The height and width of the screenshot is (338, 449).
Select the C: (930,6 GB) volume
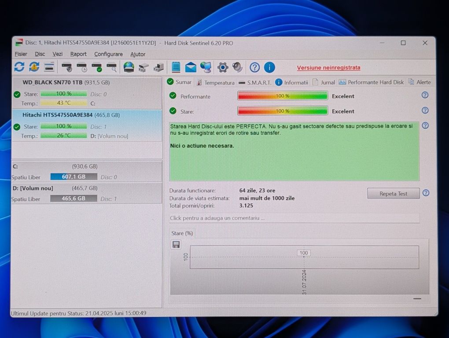point(86,172)
